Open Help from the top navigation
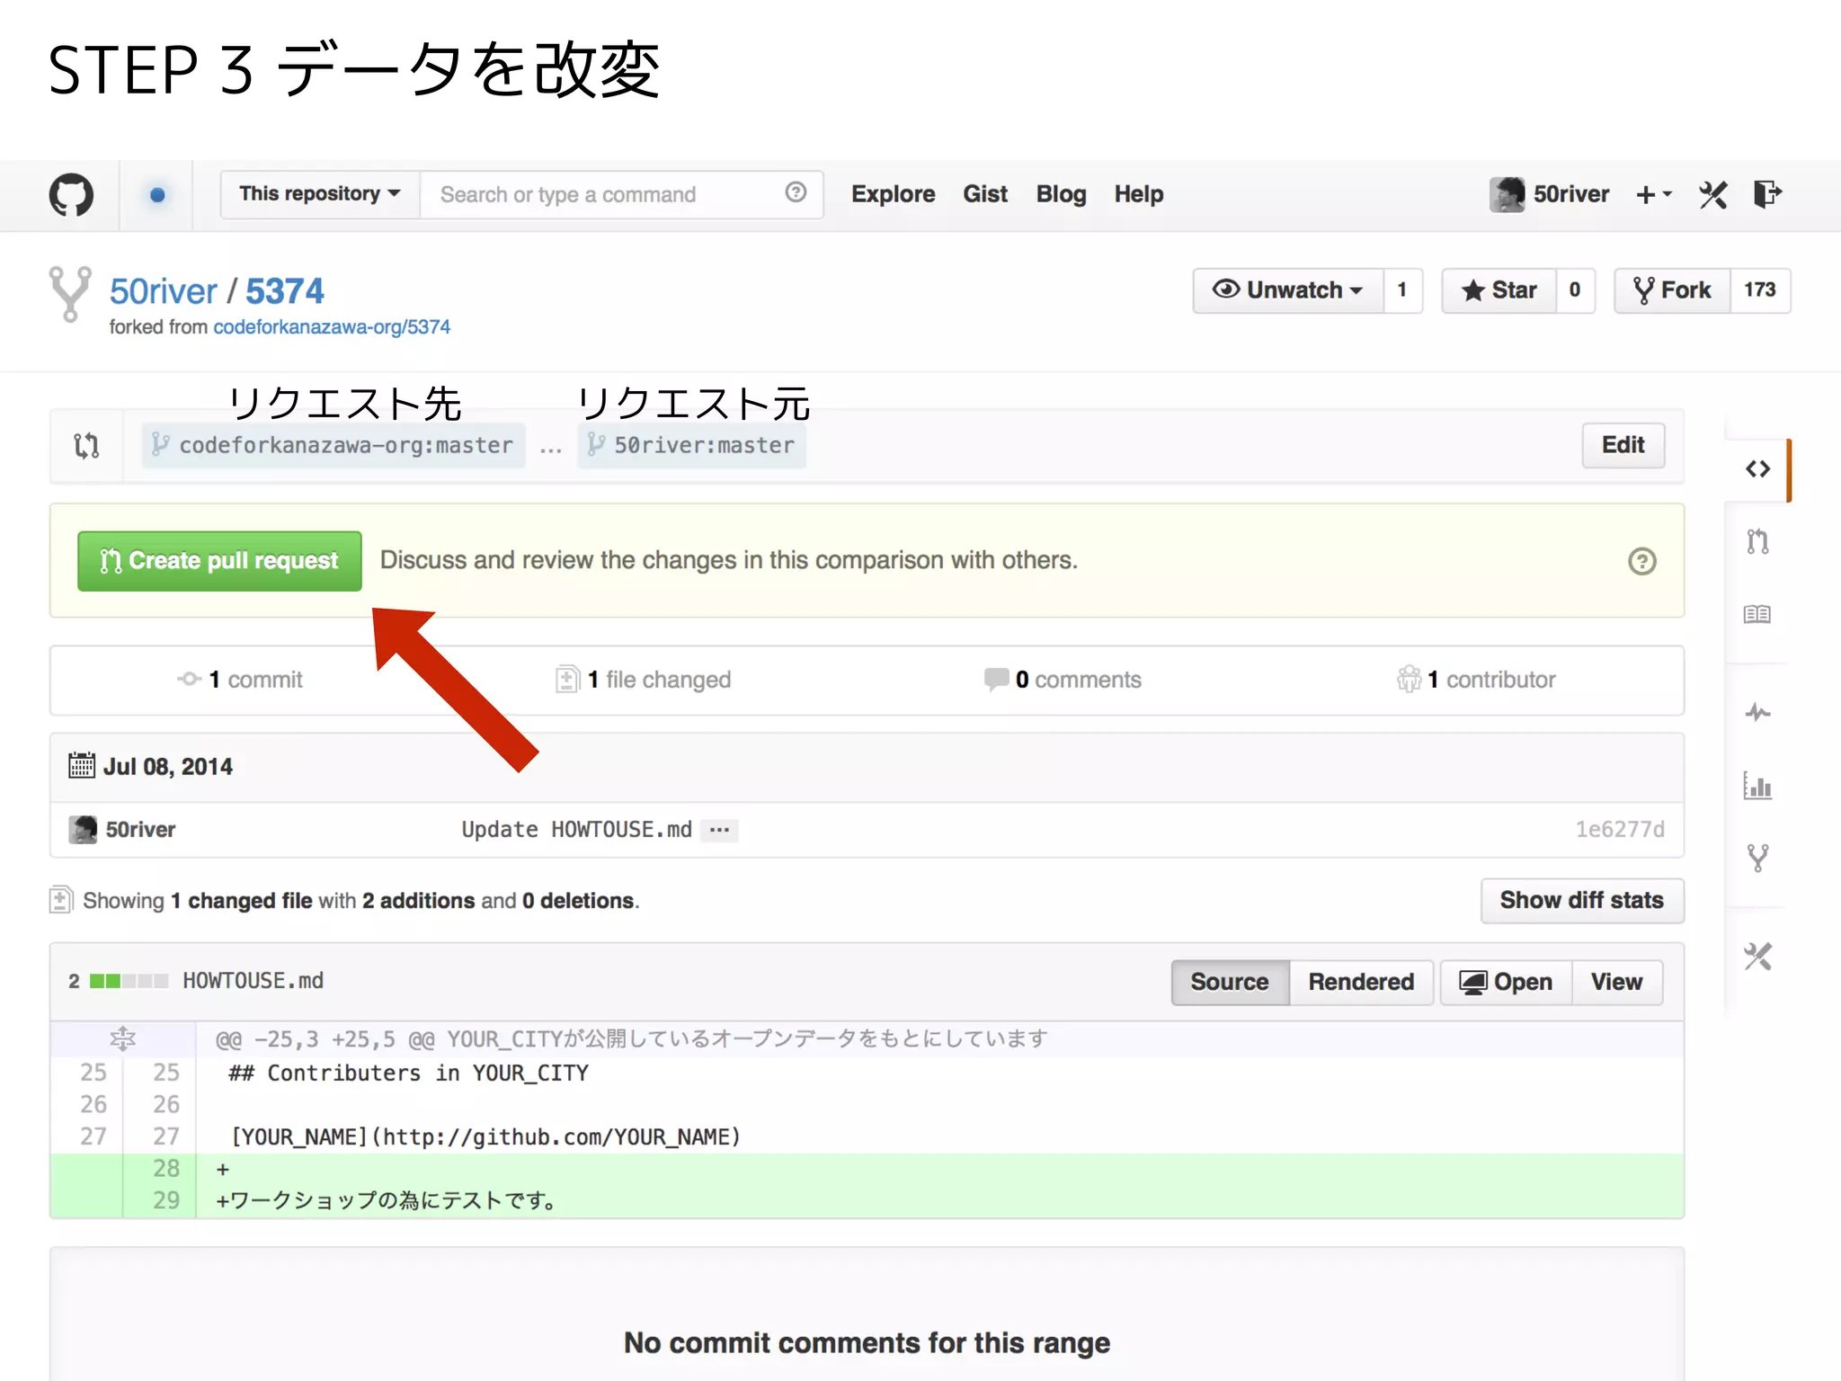Viewport: 1841px width, 1381px height. pos(1139,194)
